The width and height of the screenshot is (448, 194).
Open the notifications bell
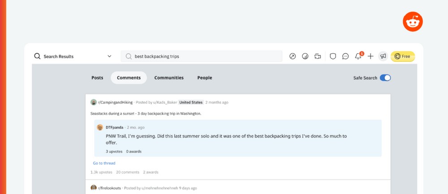pyautogui.click(x=358, y=56)
